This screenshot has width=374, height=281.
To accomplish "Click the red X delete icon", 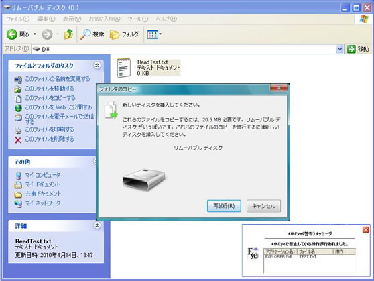I will coord(18,140).
